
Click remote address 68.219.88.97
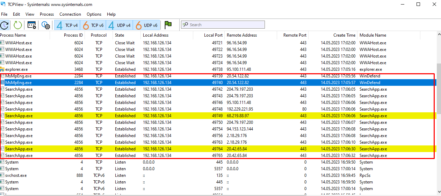tap(238, 116)
